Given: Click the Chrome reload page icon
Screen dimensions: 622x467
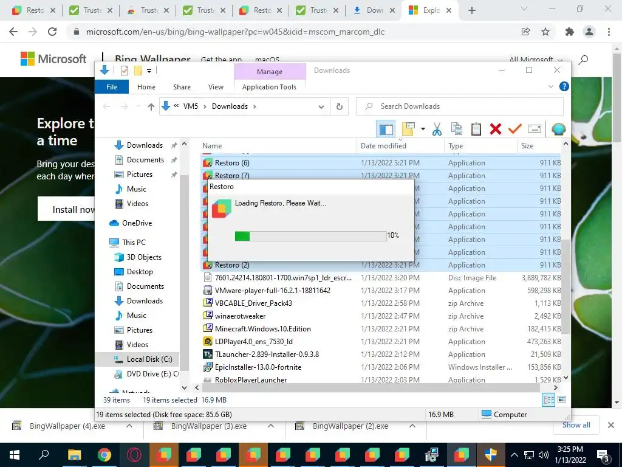Looking at the screenshot, I should [52, 32].
